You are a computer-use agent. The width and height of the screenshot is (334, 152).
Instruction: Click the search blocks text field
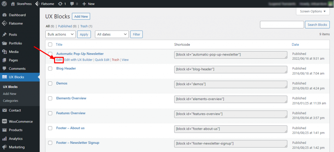coord(282,25)
